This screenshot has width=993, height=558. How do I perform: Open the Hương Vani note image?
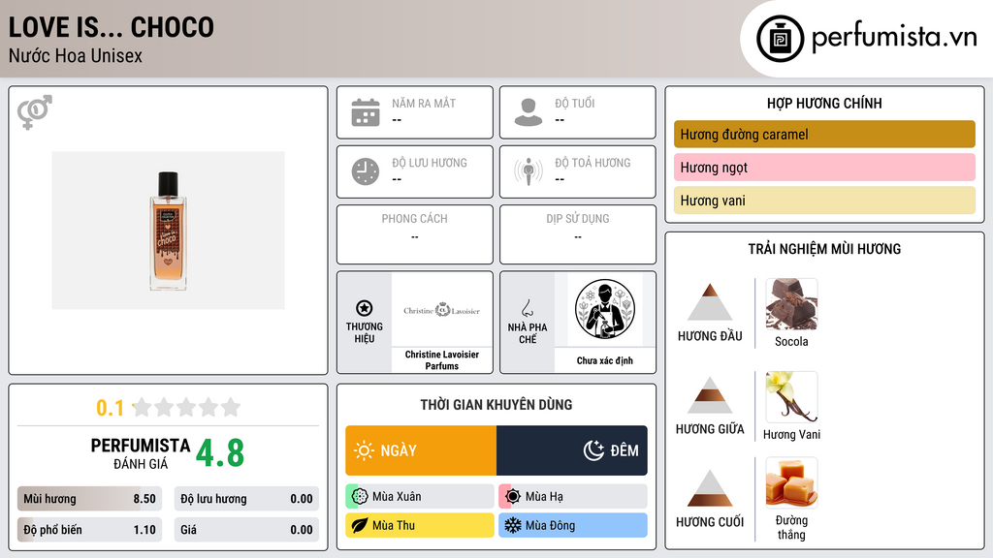791,397
